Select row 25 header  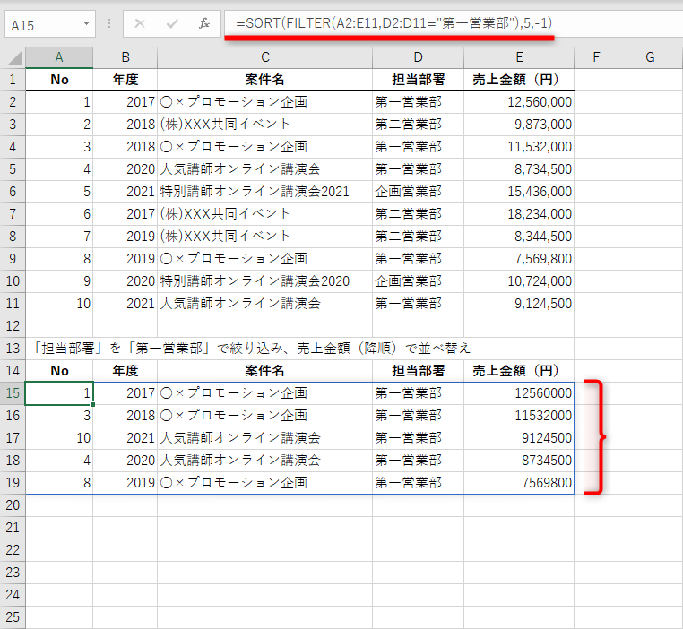[13, 617]
